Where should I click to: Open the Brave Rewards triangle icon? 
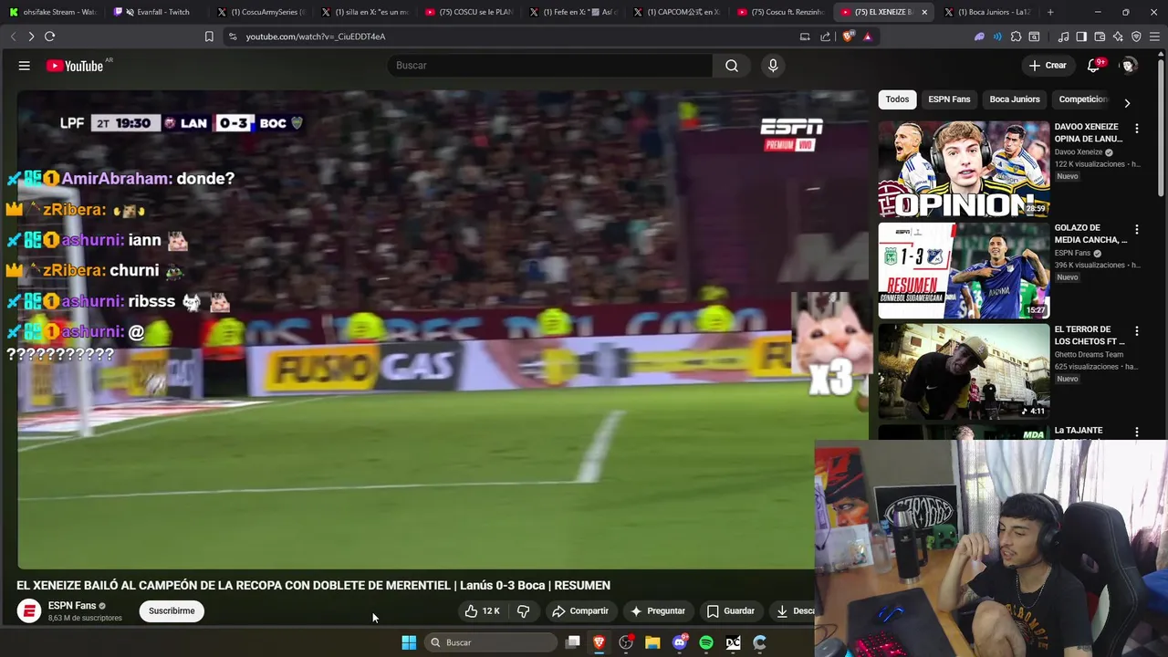tap(868, 36)
